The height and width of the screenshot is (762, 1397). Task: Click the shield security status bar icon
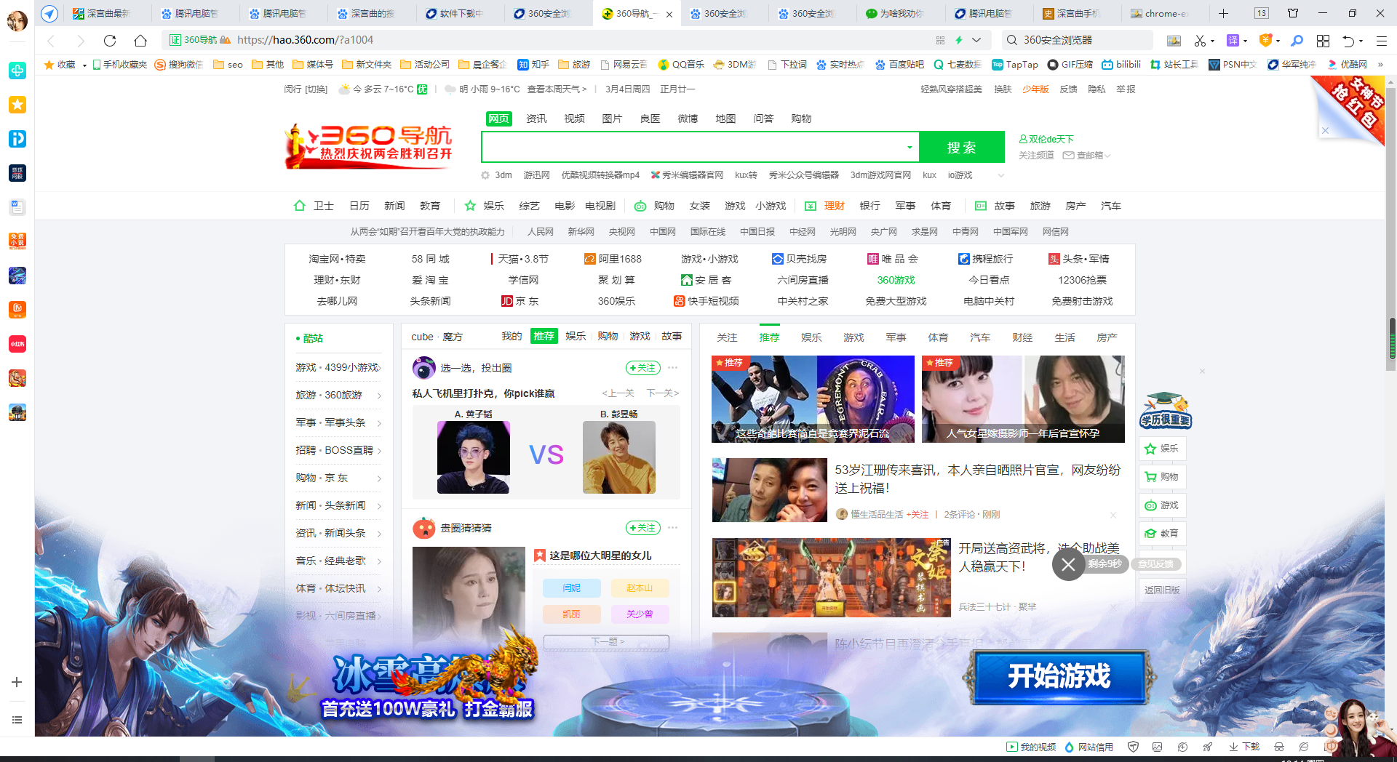tap(1133, 747)
